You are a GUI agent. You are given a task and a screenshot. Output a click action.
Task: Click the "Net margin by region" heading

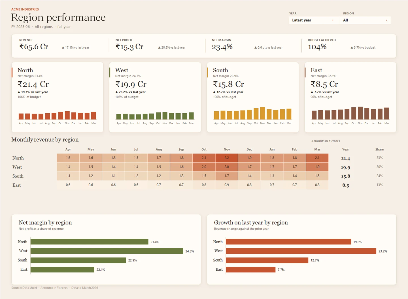(45, 223)
